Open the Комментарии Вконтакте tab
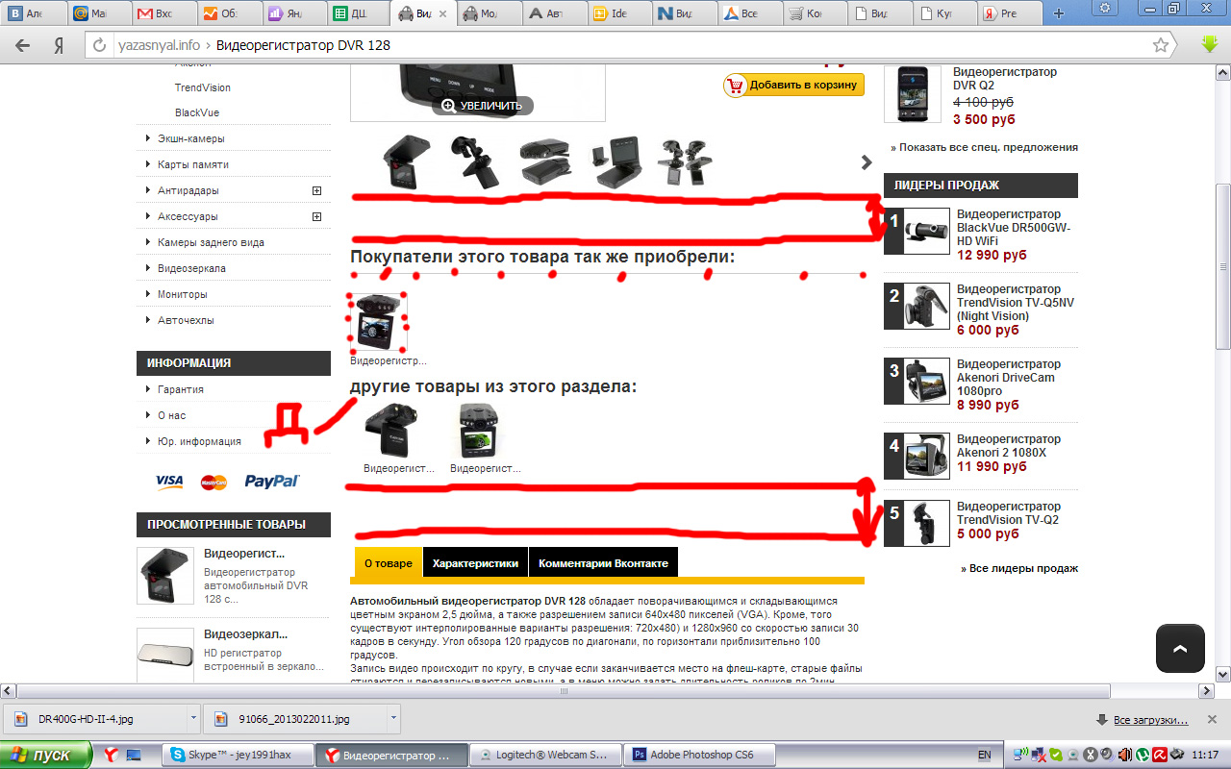This screenshot has height=769, width=1231. (603, 563)
